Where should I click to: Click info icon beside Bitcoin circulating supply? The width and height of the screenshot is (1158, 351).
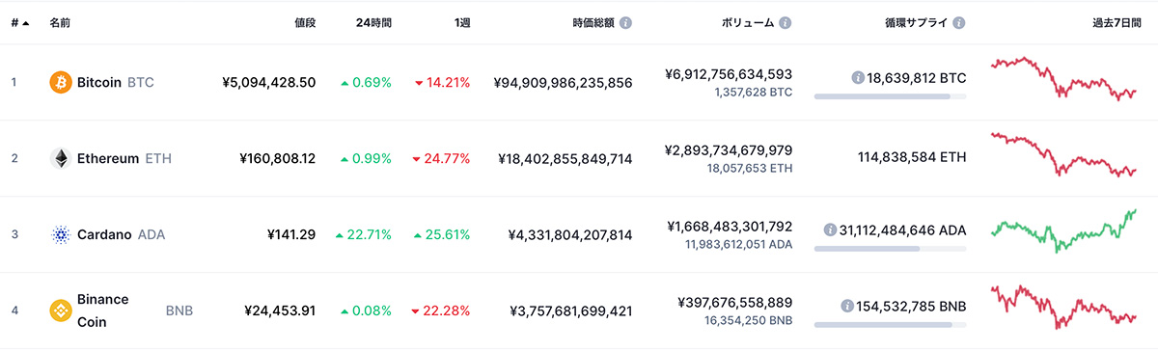[858, 77]
